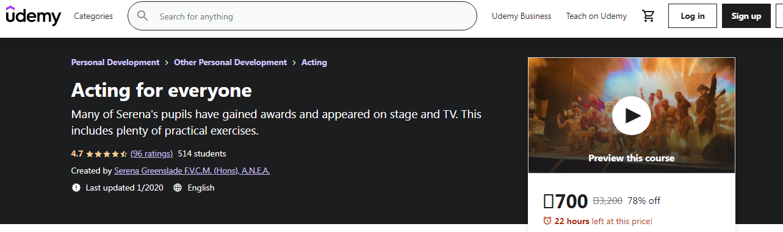
Task: Open the 96 ratings link
Action: click(x=151, y=153)
